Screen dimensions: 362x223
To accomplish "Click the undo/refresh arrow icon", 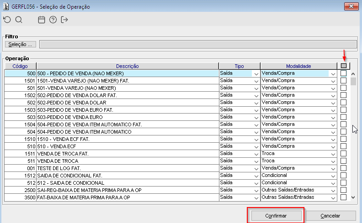I will [x=7, y=20].
